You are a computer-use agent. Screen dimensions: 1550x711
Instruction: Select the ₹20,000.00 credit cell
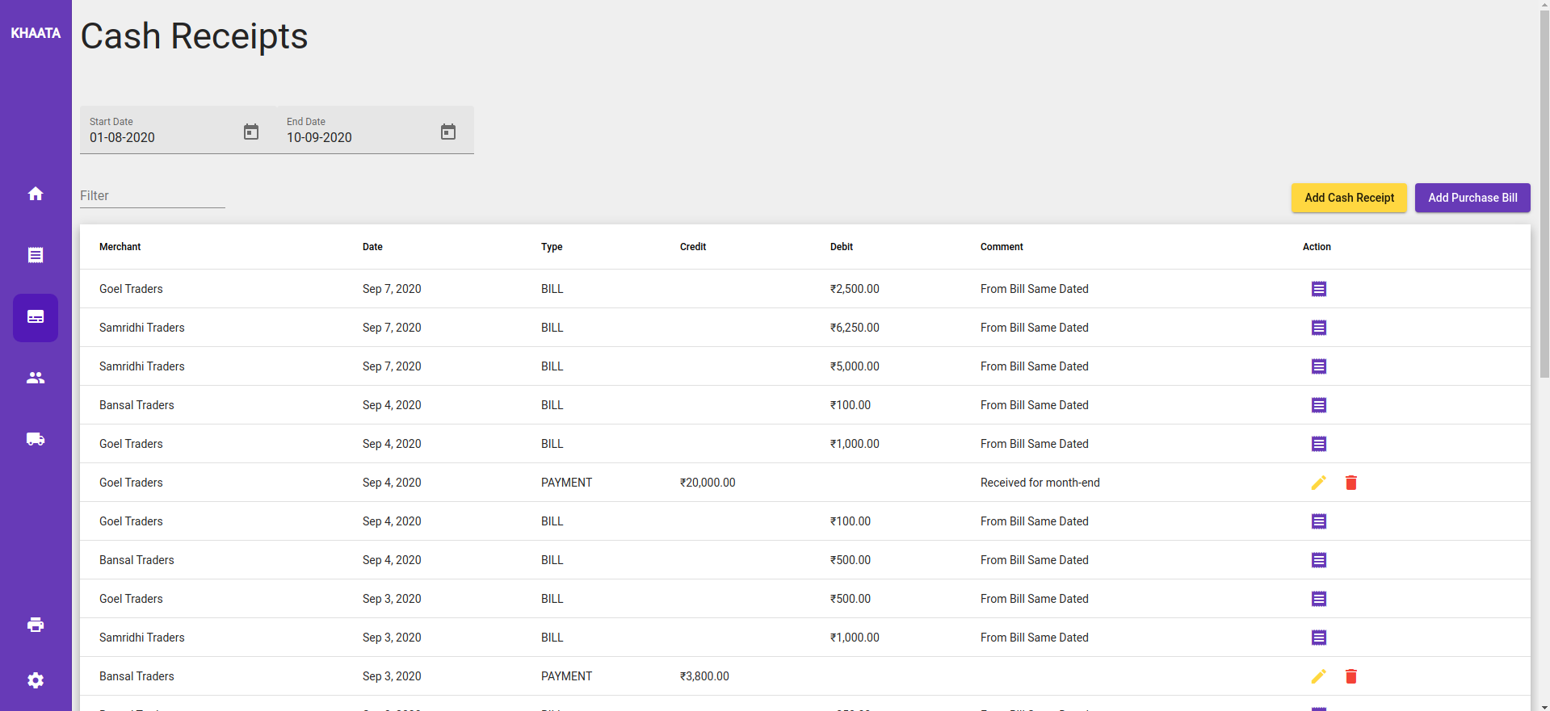(708, 483)
